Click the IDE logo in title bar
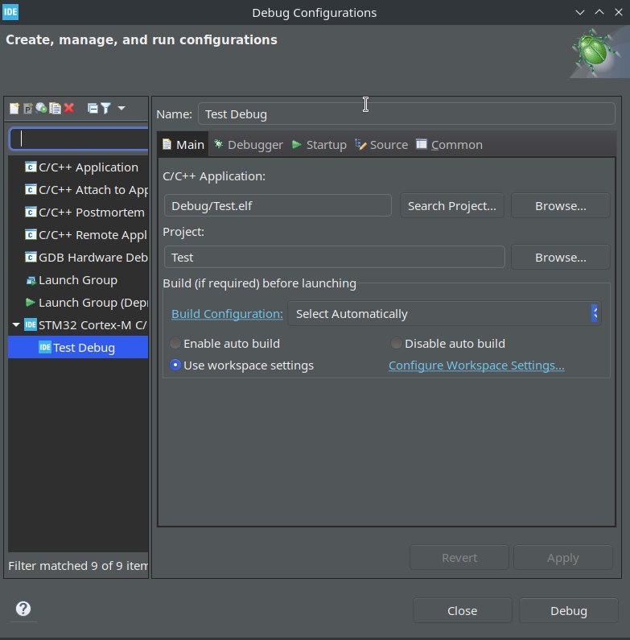 (10, 12)
